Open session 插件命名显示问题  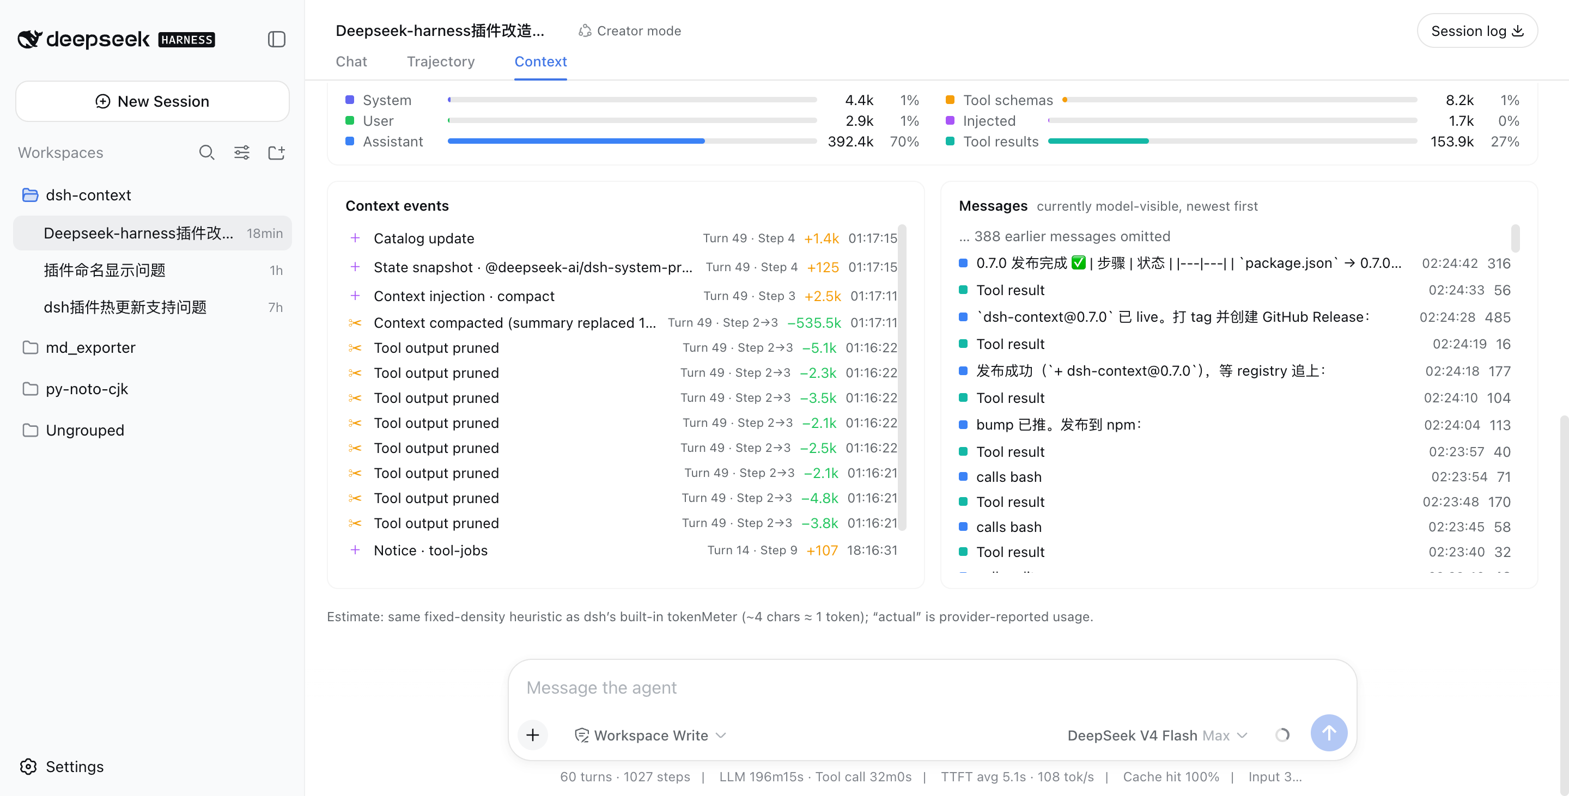click(153, 270)
